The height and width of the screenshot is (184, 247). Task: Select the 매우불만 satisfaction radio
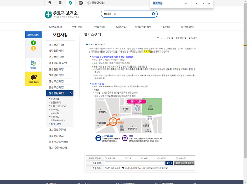176,158
